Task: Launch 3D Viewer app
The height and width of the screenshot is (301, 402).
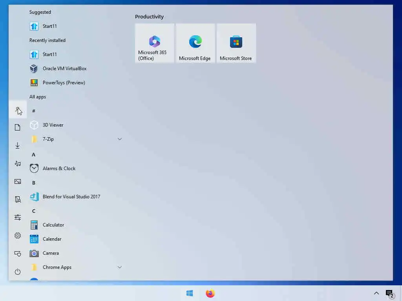Action: coord(76,125)
